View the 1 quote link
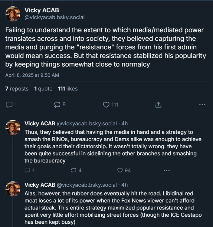The image size is (213, 227). [43, 89]
